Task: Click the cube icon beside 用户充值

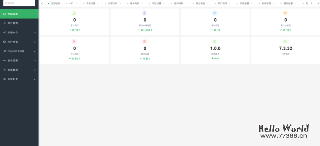Action: point(4,42)
